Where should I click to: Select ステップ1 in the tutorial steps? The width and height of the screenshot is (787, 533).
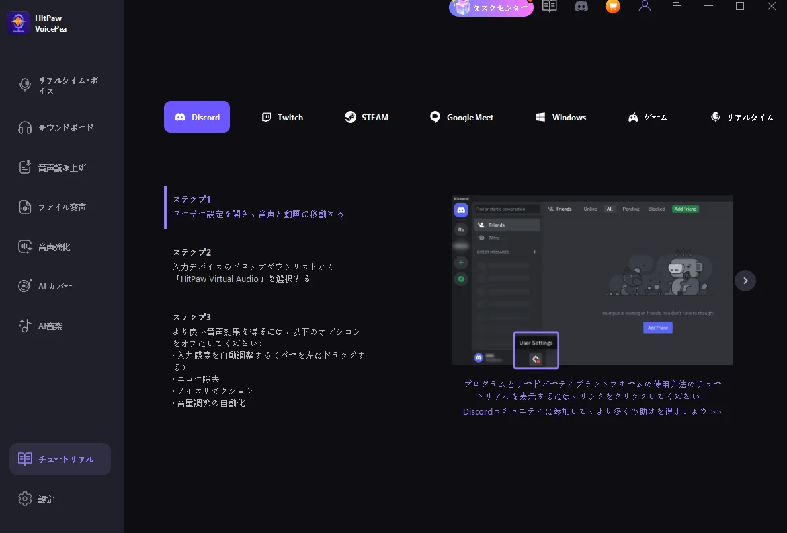pyautogui.click(x=192, y=199)
